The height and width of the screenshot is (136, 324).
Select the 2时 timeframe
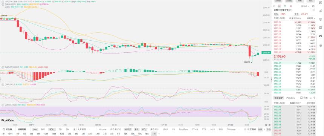point(69,134)
